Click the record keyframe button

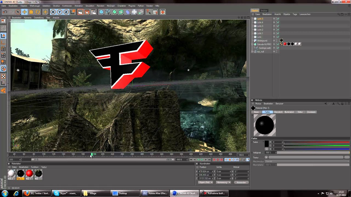[x=214, y=160]
